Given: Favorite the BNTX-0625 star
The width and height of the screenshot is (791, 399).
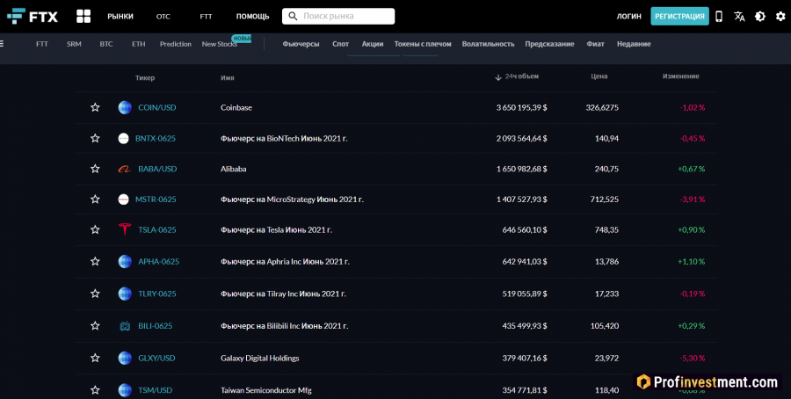Looking at the screenshot, I should tap(95, 138).
